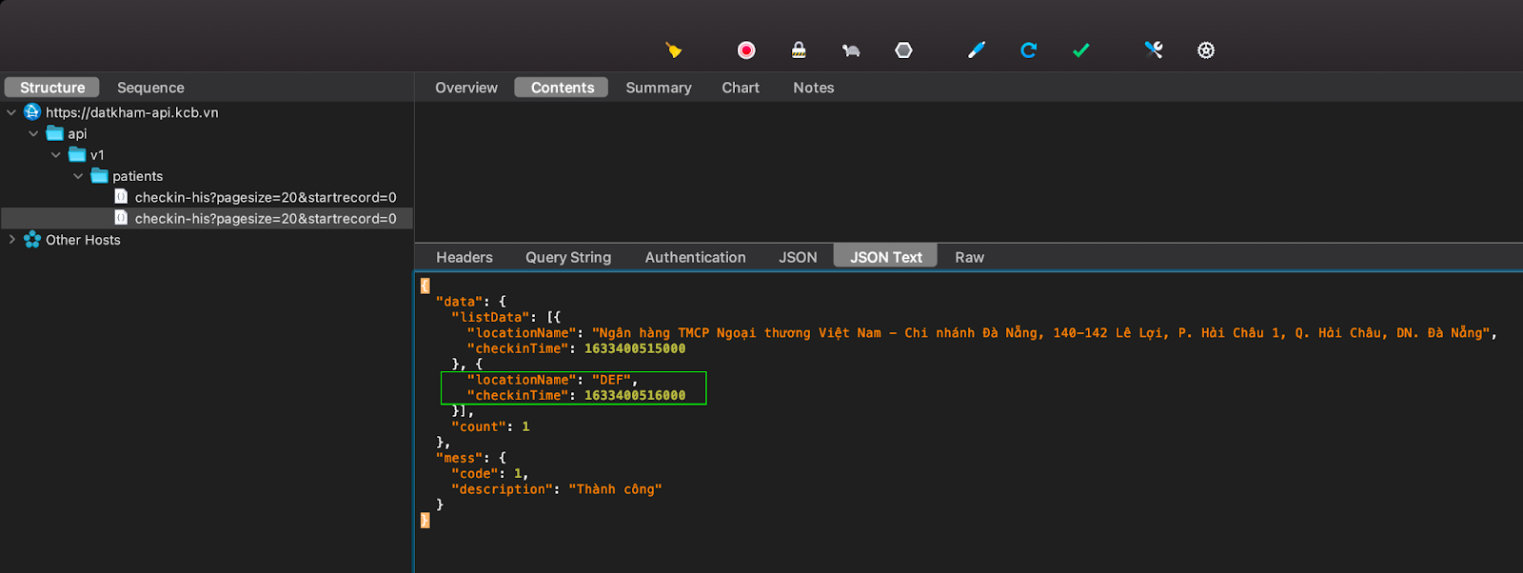Click the api folder icon

point(55,133)
